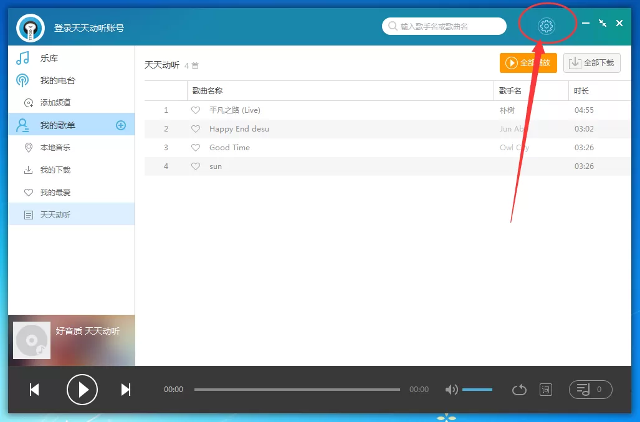The image size is (640, 422).
Task: Open 我的下载 downloads list
Action: [72, 170]
